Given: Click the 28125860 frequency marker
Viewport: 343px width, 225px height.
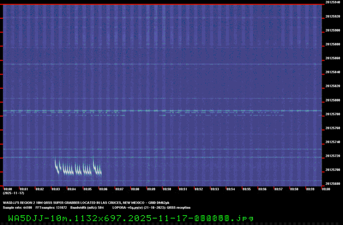Looking at the screenshot, I should click(x=333, y=58).
